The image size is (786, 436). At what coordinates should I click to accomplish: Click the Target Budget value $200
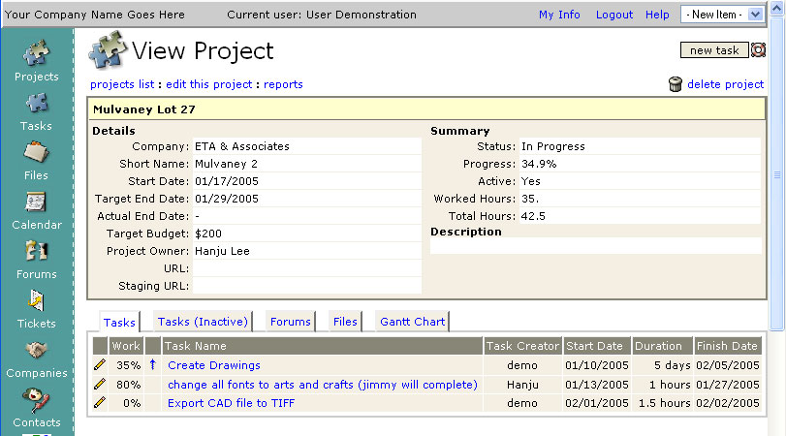(208, 234)
